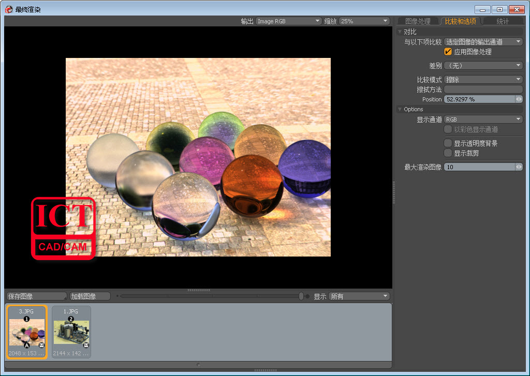Click the Position value stepper arrows

519,99
